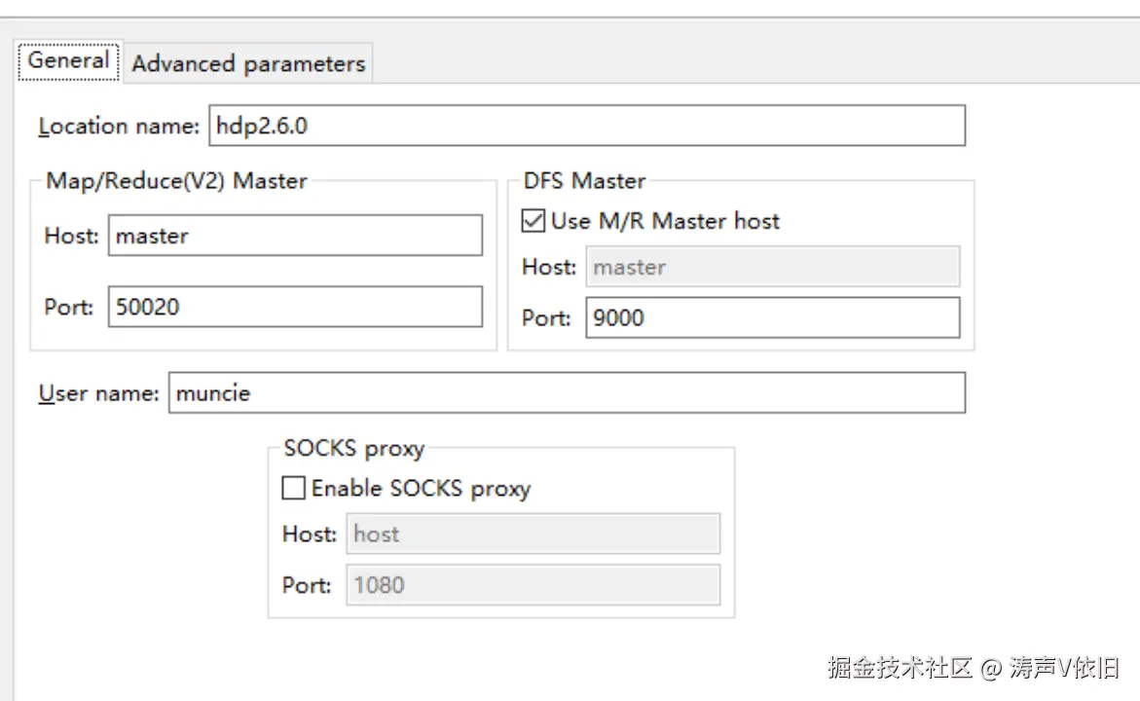The width and height of the screenshot is (1140, 701).
Task: Select the DFS Master Port field showing 9000
Action: coord(772,317)
